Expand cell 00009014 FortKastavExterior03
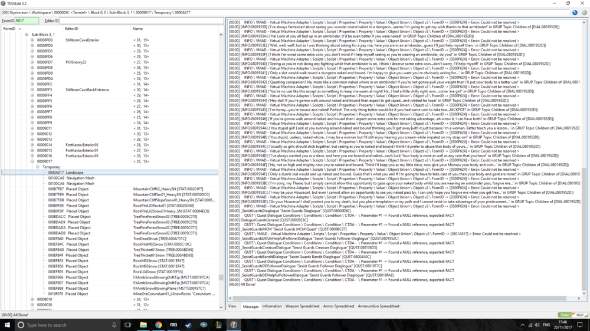Image resolution: width=590 pixels, height=331 pixels. click(x=32, y=145)
